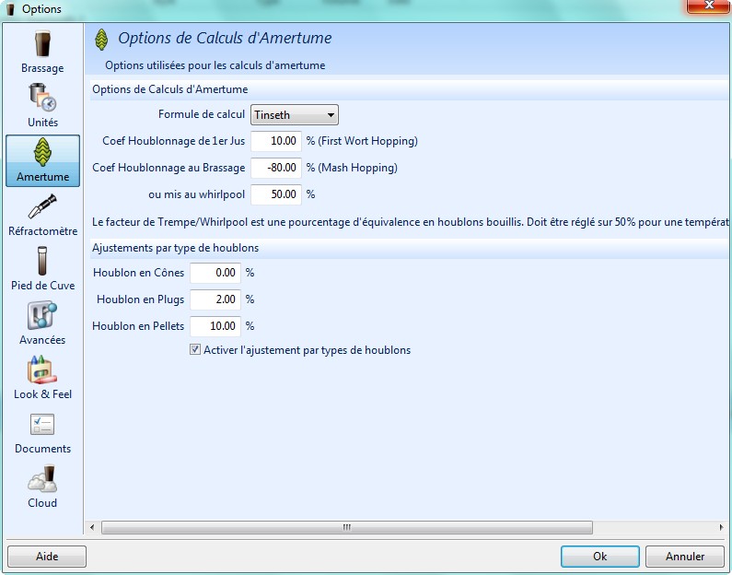Toggle Activer l'ajustement par types de houblons
Viewport: 732px width, 575px height.
click(x=195, y=350)
